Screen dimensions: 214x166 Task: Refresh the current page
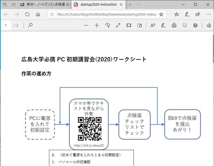pyautogui.click(x=27, y=15)
